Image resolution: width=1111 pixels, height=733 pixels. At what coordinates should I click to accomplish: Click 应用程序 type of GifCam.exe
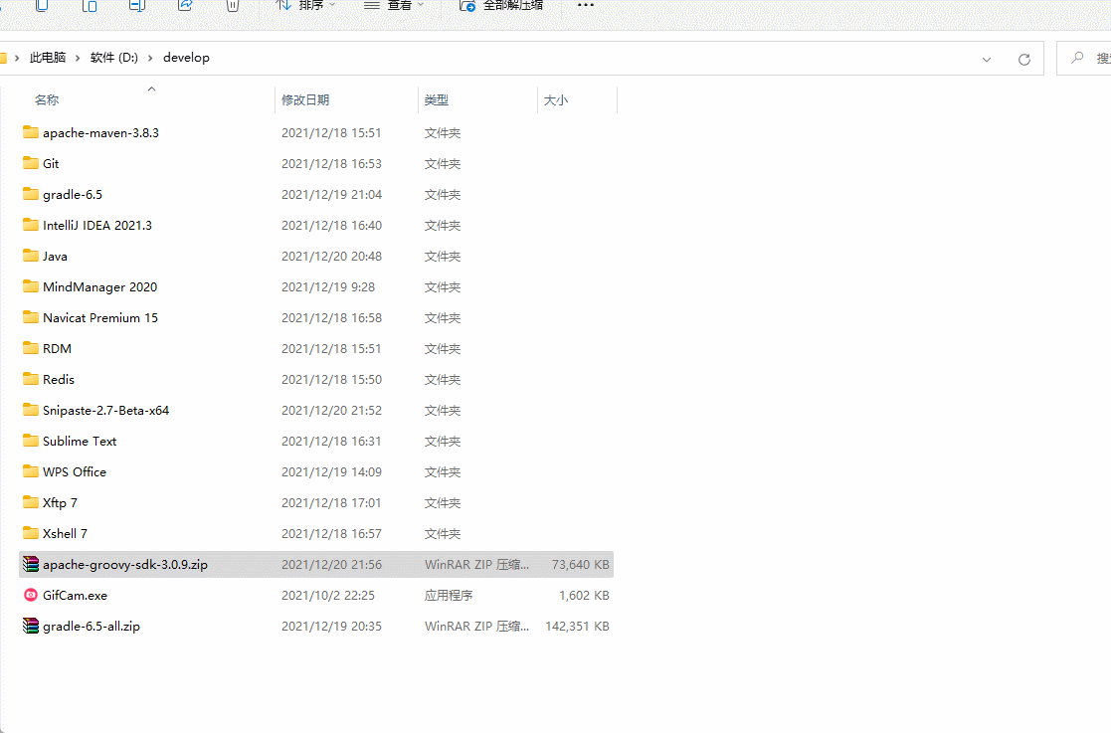[449, 596]
